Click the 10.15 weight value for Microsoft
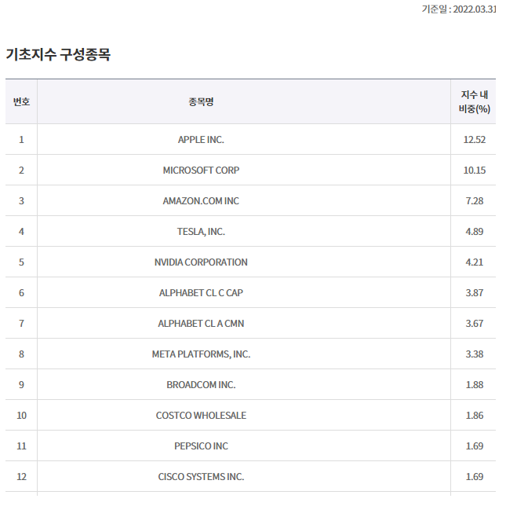517x506 pixels. (x=475, y=170)
